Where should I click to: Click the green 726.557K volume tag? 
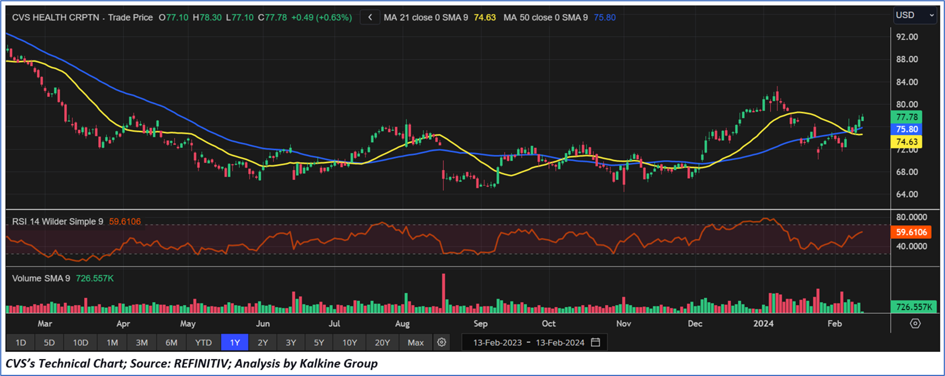pyautogui.click(x=914, y=307)
